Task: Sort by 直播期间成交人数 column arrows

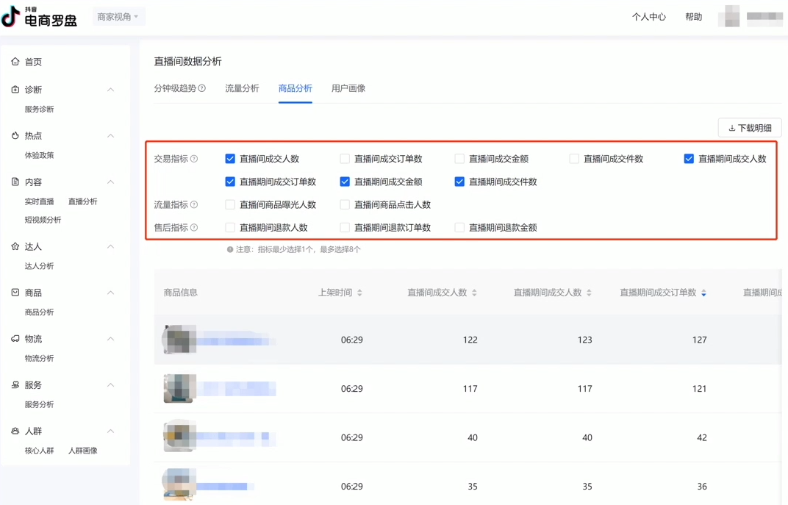Action: (589, 293)
